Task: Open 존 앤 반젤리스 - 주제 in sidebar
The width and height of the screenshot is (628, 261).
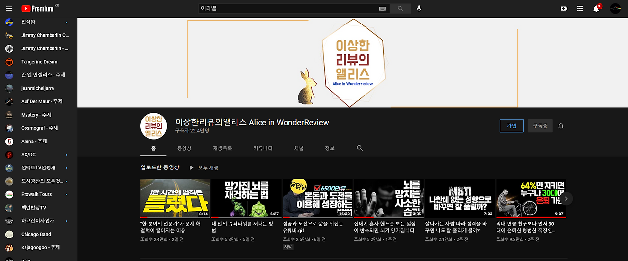Action: point(37,75)
